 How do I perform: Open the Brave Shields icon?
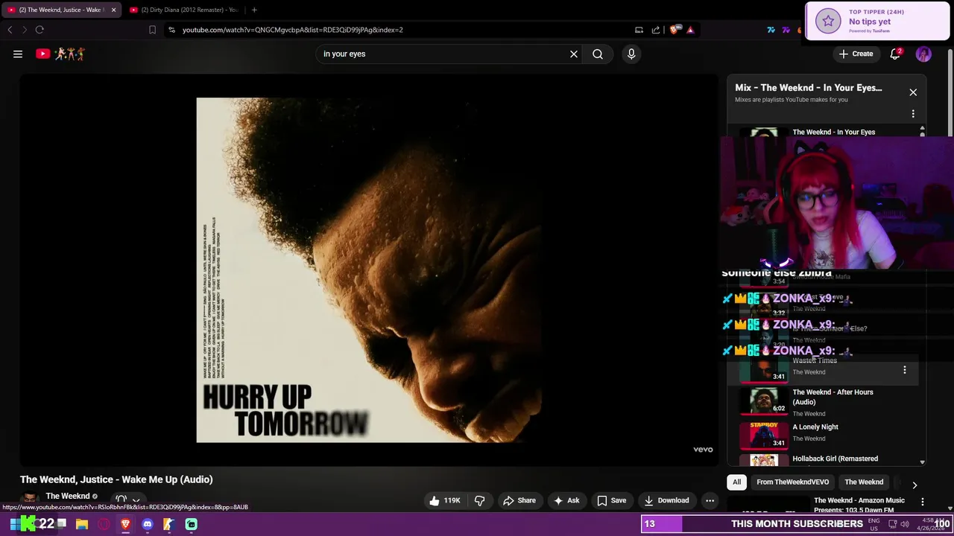[675, 30]
